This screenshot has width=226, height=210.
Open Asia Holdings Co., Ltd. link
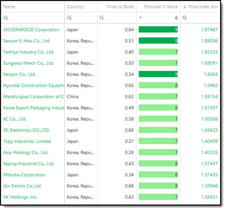coord(26,152)
